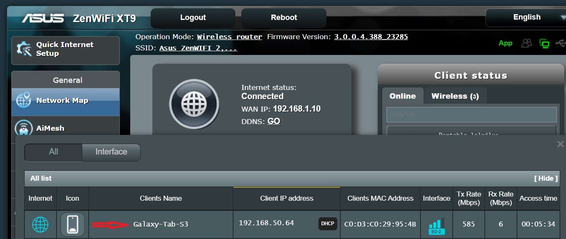
Task: Select the All view tab
Action: click(x=53, y=152)
